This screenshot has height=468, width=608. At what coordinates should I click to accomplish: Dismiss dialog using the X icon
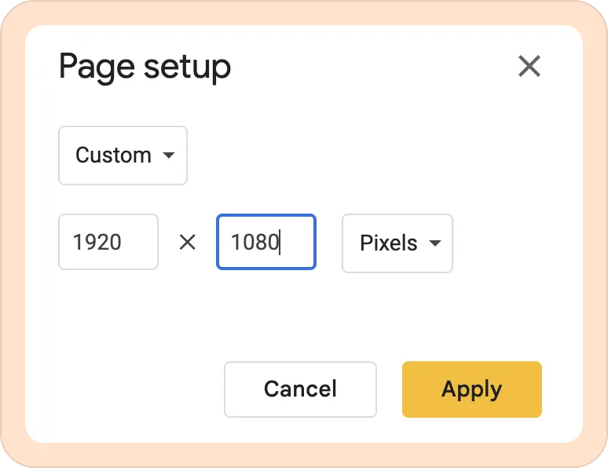point(529,66)
